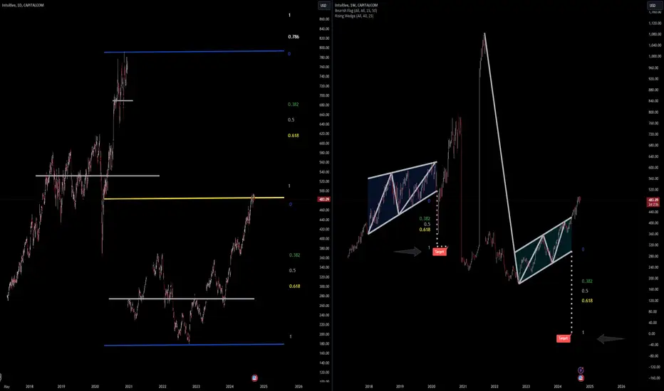This screenshot has height=391, width=664.
Task: Click the purple lightning event icon on the right chart
Action: pos(581,370)
